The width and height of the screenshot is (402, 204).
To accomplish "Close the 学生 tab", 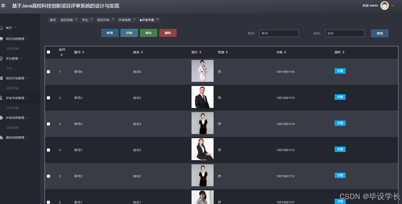I will [92, 19].
